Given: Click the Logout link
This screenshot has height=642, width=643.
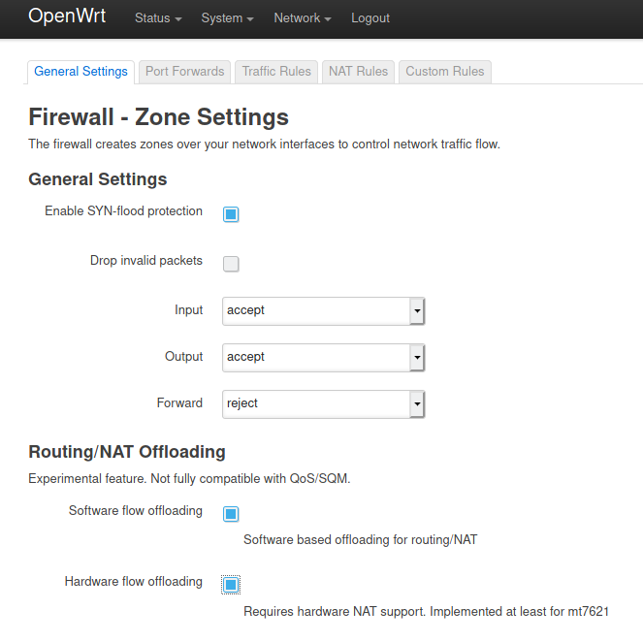Looking at the screenshot, I should click(370, 18).
